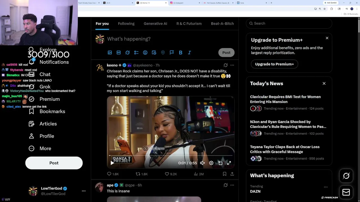Click the Search input field
Image resolution: width=360 pixels, height=202 pixels.
(x=289, y=23)
